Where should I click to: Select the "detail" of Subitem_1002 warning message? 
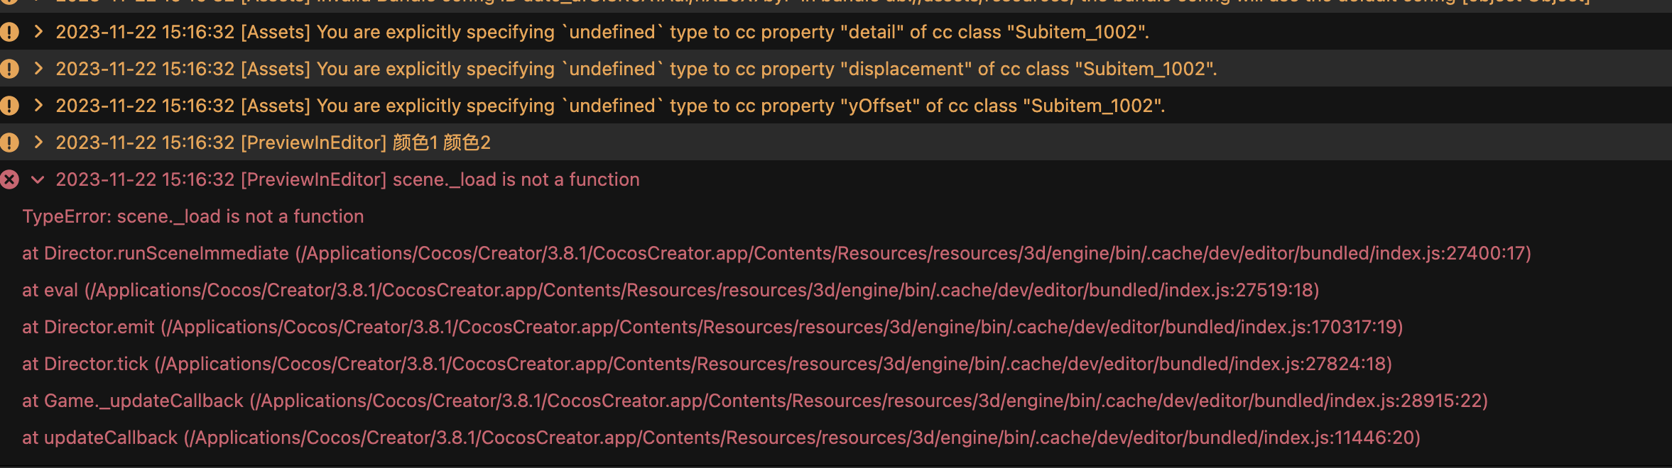click(602, 32)
